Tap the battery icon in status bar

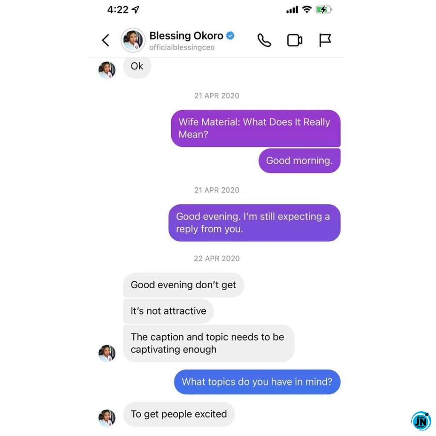pyautogui.click(x=324, y=10)
